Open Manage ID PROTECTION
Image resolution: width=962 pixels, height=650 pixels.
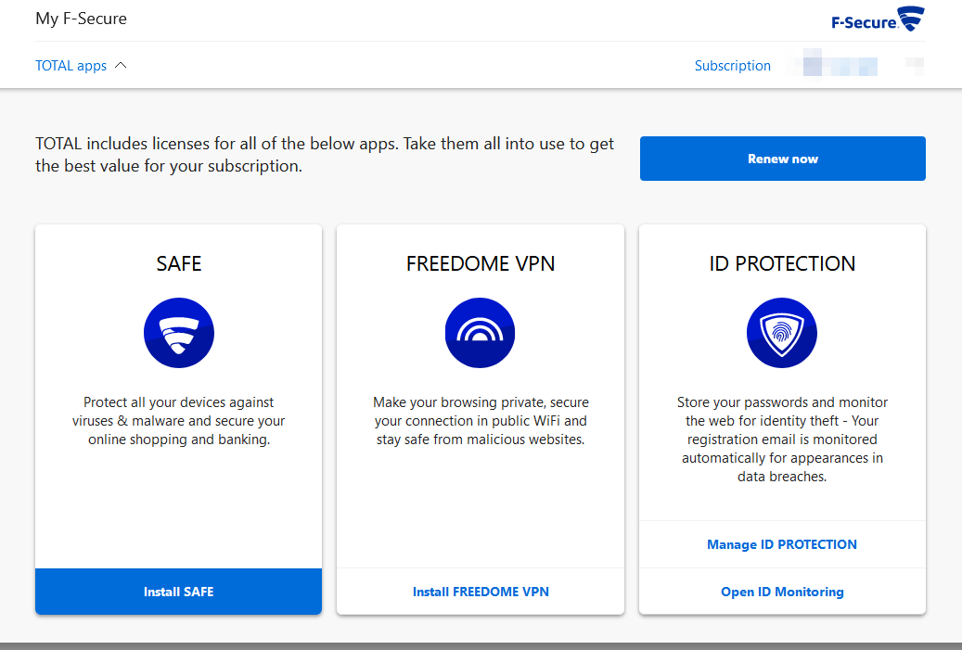[782, 544]
